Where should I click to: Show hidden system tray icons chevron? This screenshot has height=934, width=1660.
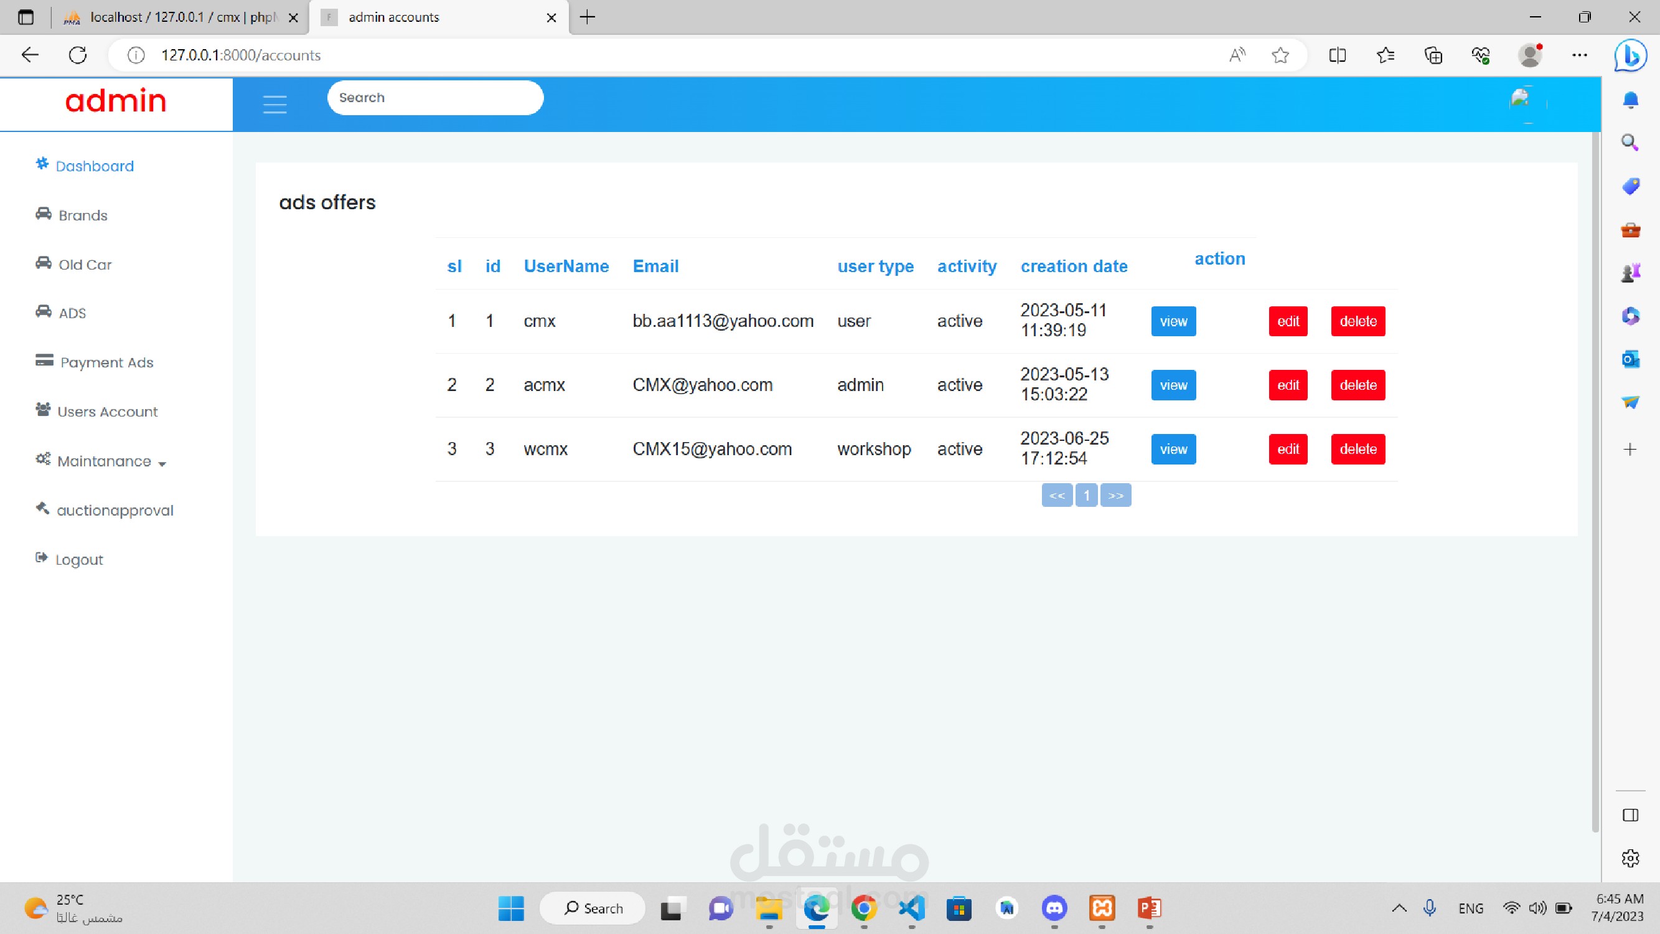click(x=1399, y=908)
